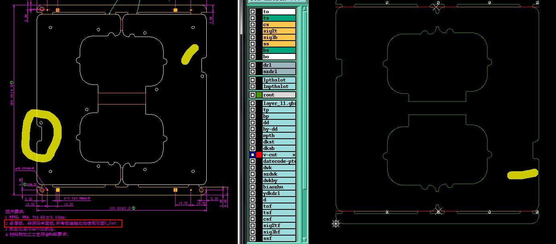Select the layer_11.gbr layer row
Image resolution: width=556 pixels, height=244 pixels.
[x=279, y=103]
